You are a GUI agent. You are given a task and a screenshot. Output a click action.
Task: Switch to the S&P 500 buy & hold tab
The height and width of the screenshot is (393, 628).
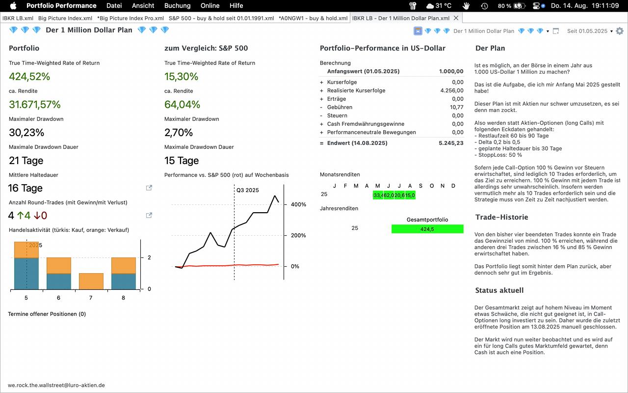point(221,18)
